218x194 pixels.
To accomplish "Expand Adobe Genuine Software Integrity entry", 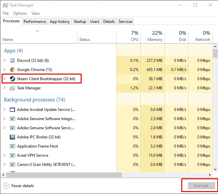I will (x=5, y=119).
